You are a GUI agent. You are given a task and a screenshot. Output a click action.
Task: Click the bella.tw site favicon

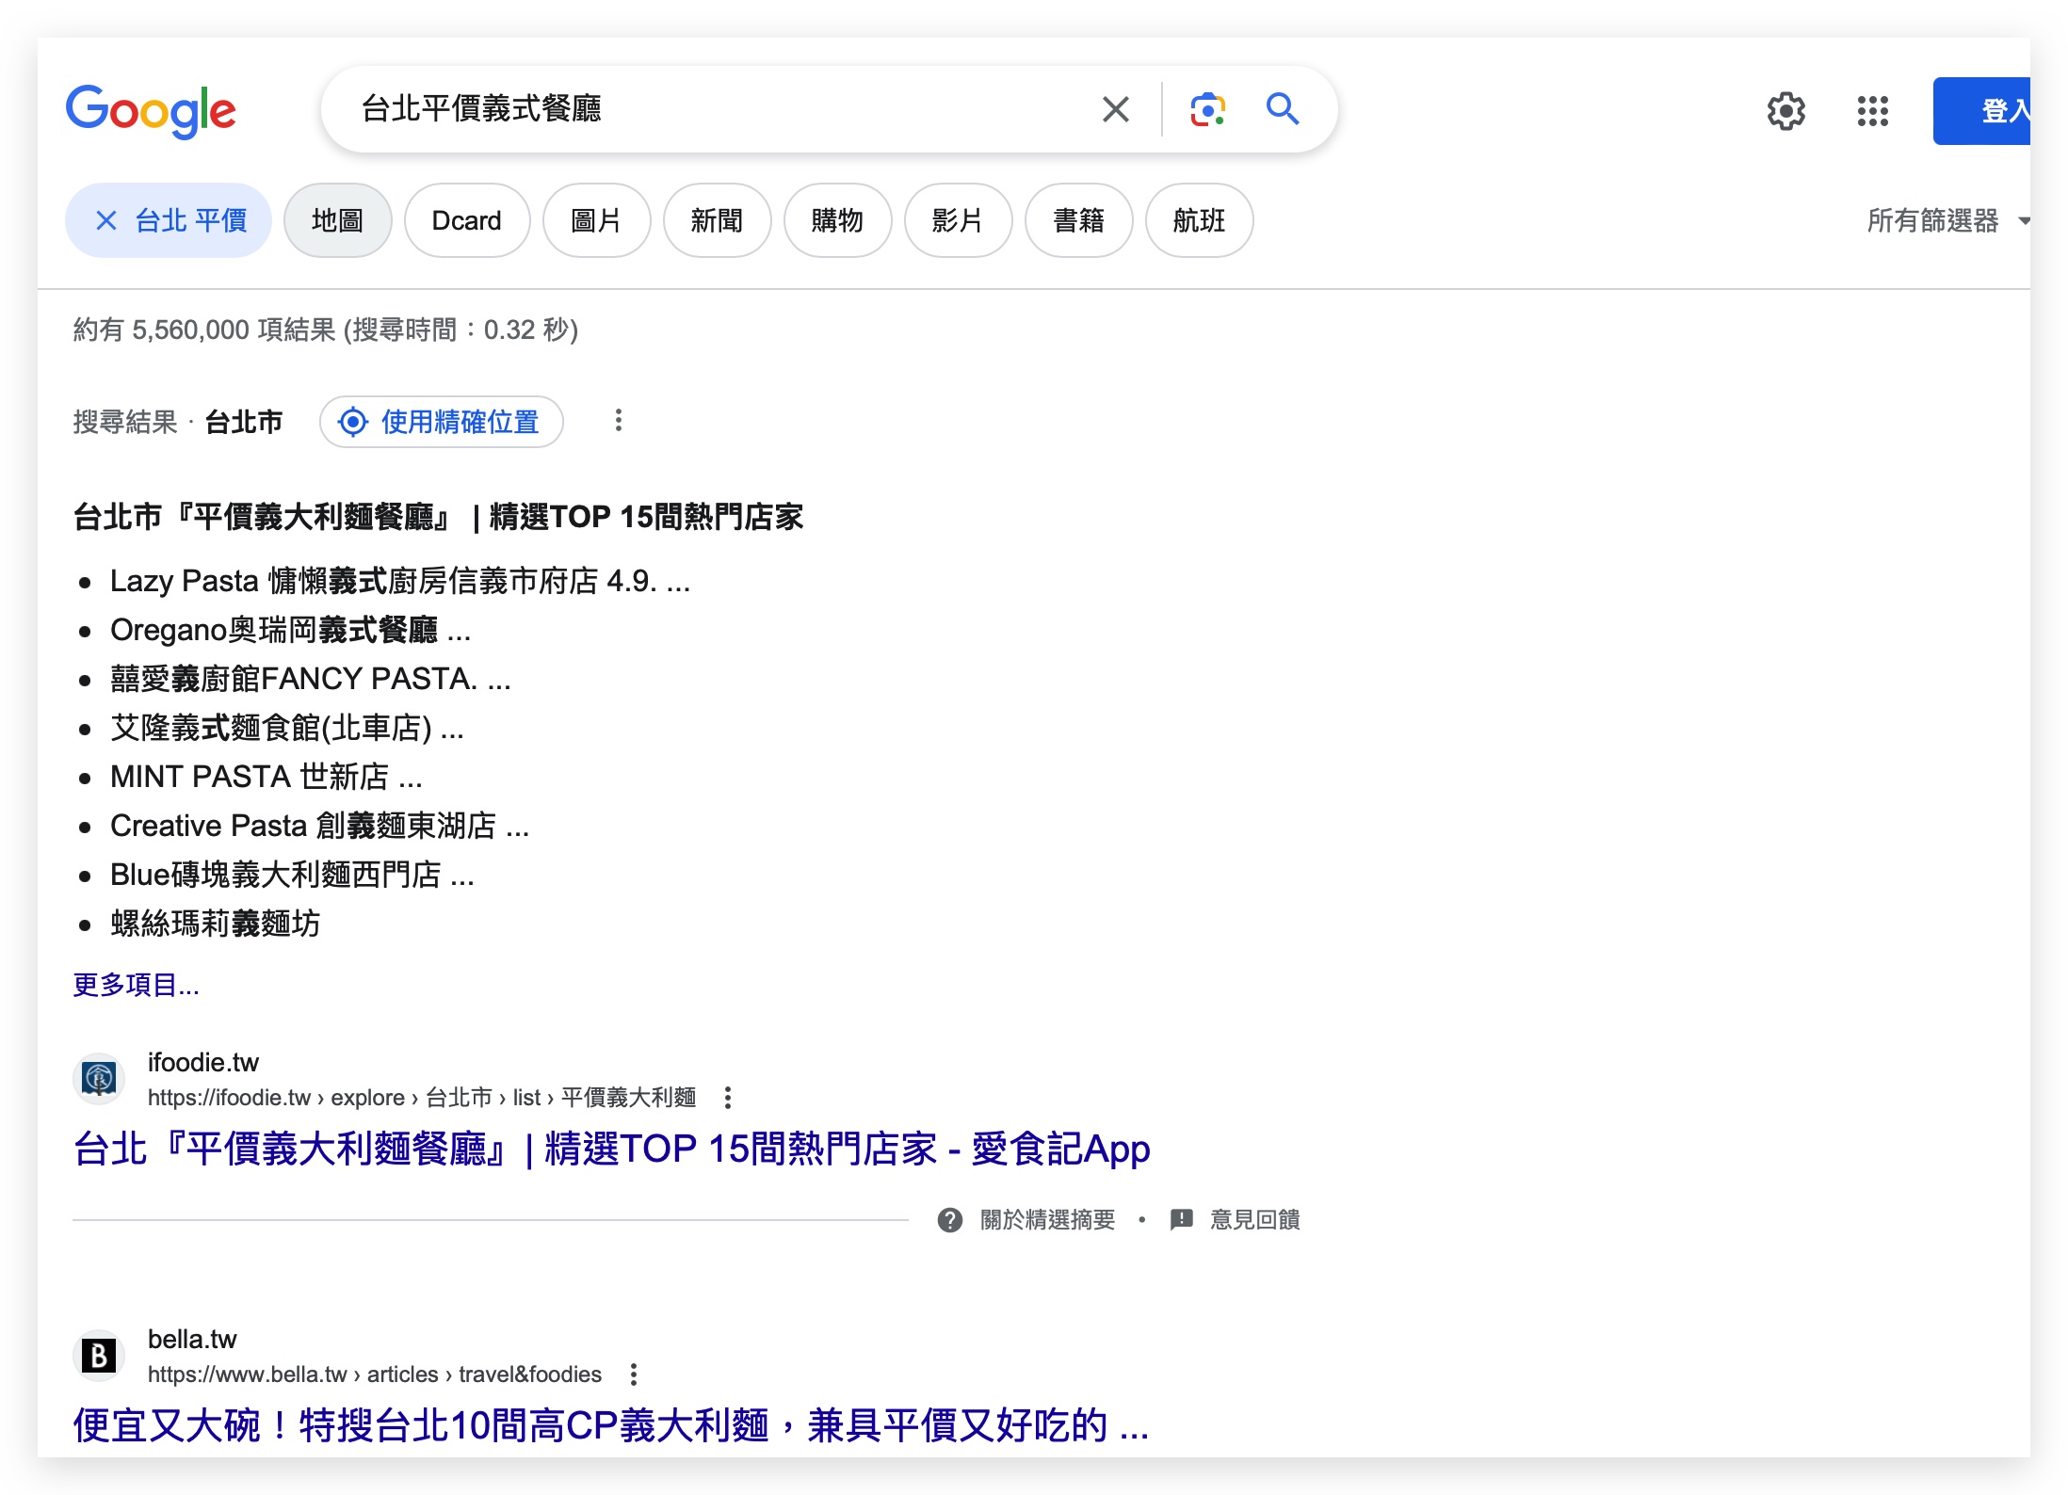99,1356
